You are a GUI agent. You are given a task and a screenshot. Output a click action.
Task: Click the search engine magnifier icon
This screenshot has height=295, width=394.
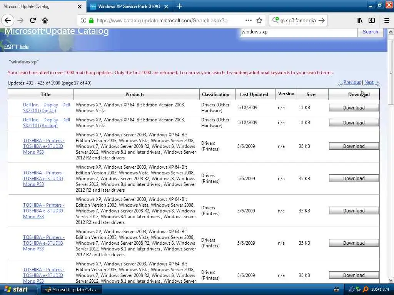point(275,20)
